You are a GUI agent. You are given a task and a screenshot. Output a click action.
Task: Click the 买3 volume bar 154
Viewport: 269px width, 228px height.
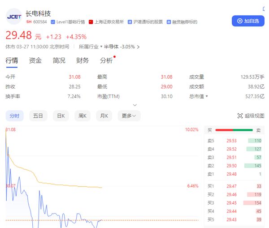tap(252, 203)
